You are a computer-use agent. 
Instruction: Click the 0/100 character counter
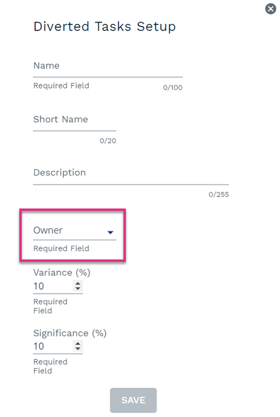pyautogui.click(x=173, y=87)
